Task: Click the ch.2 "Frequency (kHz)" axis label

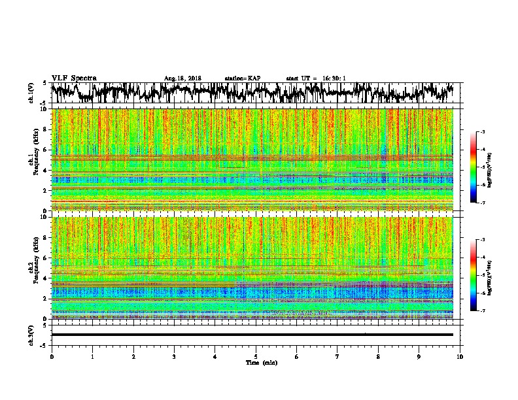Action: [36, 260]
